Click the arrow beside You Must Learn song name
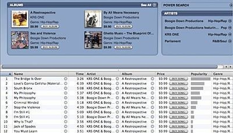This screenshot has height=133, width=233. [66, 131]
